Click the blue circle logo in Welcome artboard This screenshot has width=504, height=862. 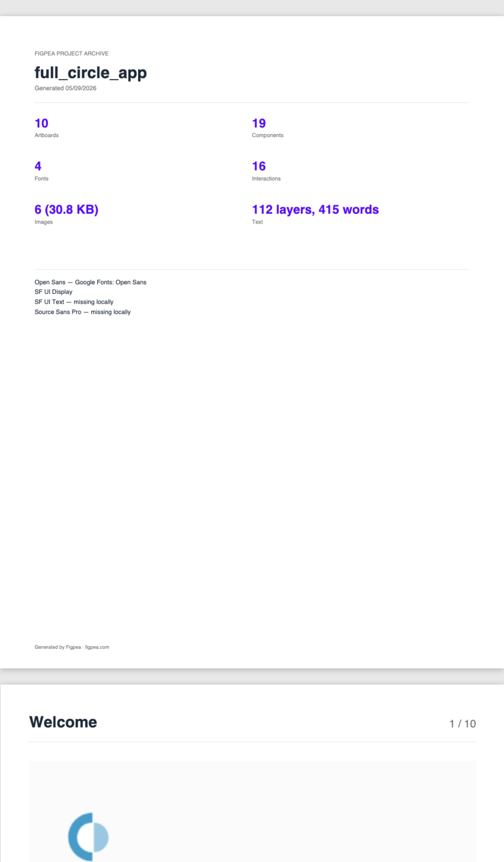[88, 837]
